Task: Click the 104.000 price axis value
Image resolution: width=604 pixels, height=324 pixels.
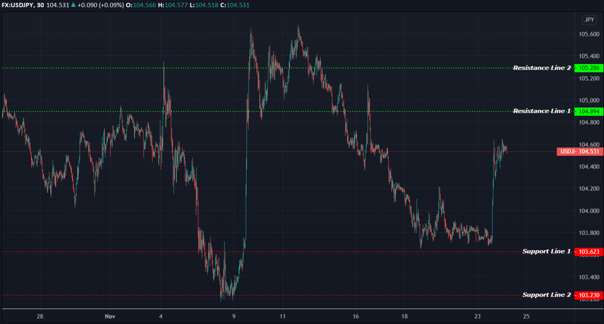Action: (x=589, y=211)
